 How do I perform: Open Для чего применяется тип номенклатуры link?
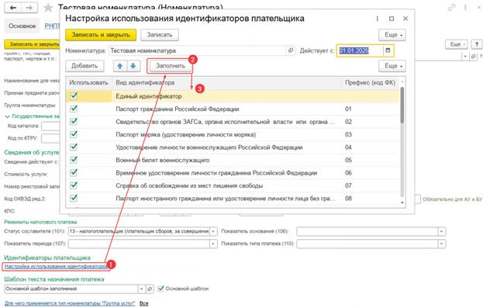click(x=70, y=303)
